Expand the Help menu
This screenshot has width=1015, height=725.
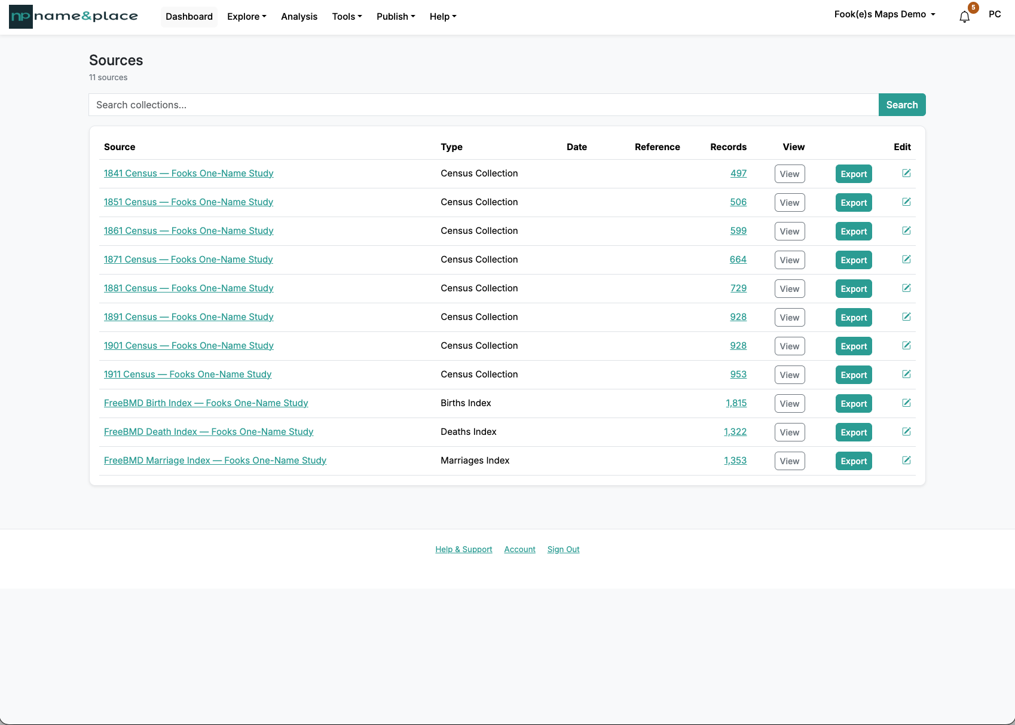coord(443,17)
